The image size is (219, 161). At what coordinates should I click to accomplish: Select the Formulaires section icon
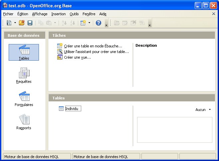tap(24, 99)
